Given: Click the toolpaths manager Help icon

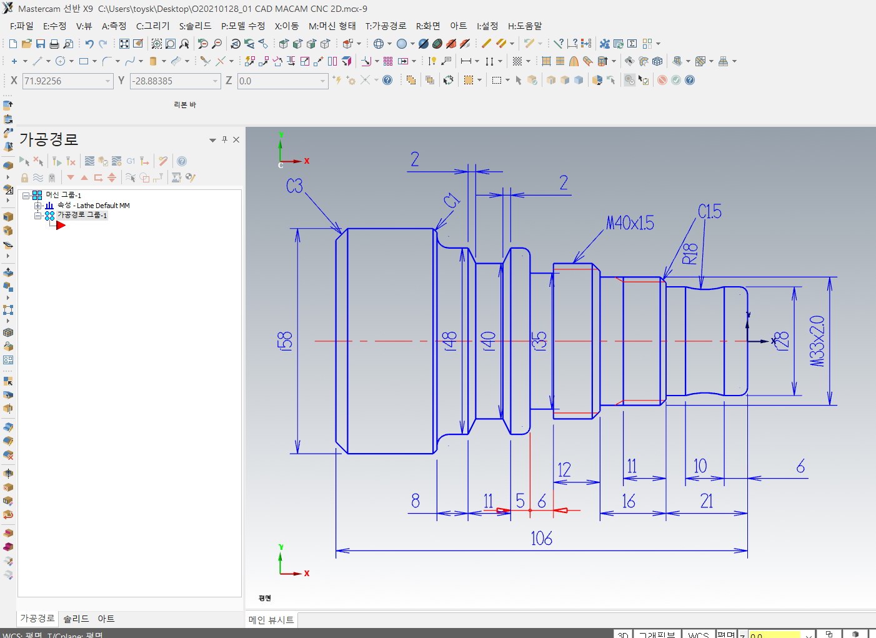Looking at the screenshot, I should coord(182,161).
